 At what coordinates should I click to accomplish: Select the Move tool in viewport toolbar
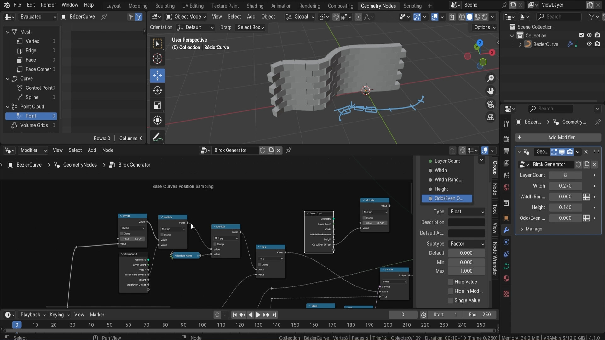157,76
